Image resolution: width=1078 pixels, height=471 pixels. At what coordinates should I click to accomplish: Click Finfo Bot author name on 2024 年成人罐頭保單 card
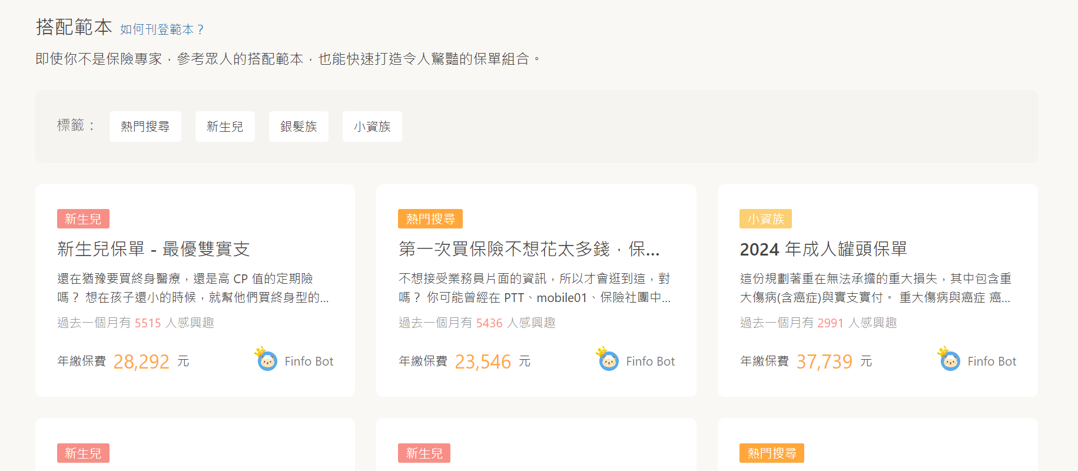point(992,361)
